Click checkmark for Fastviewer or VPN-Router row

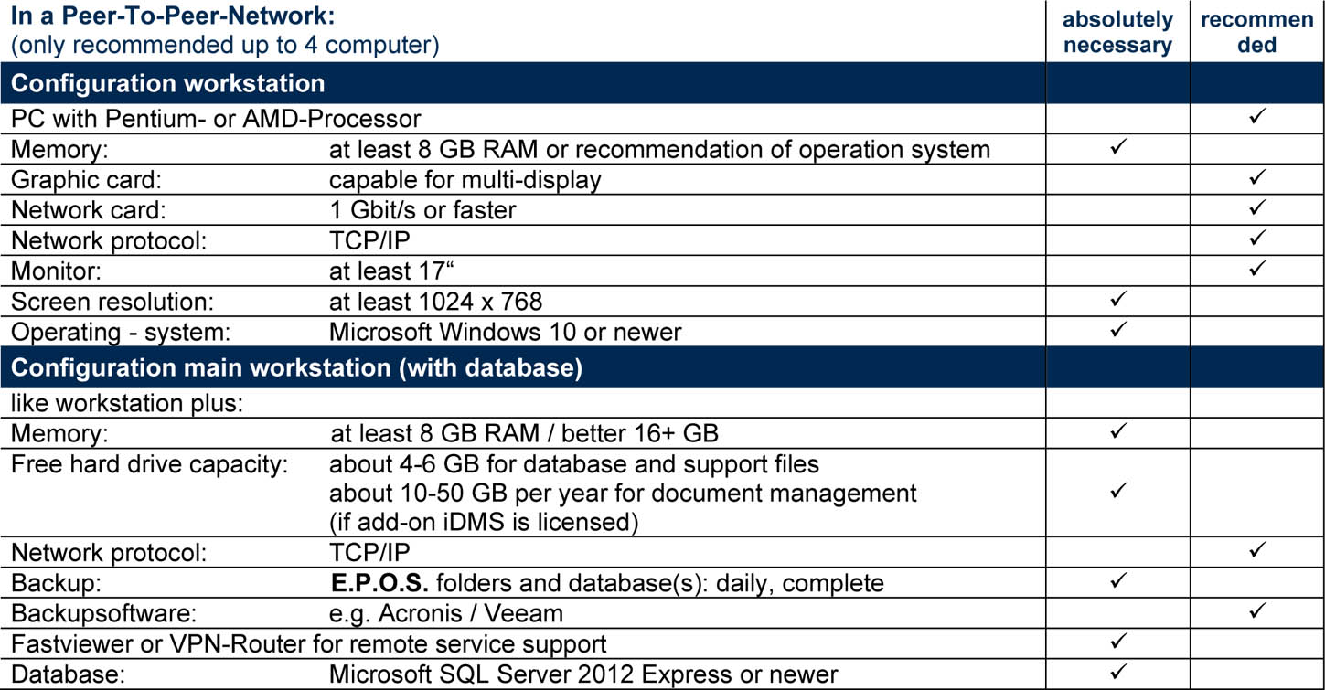click(x=1118, y=641)
